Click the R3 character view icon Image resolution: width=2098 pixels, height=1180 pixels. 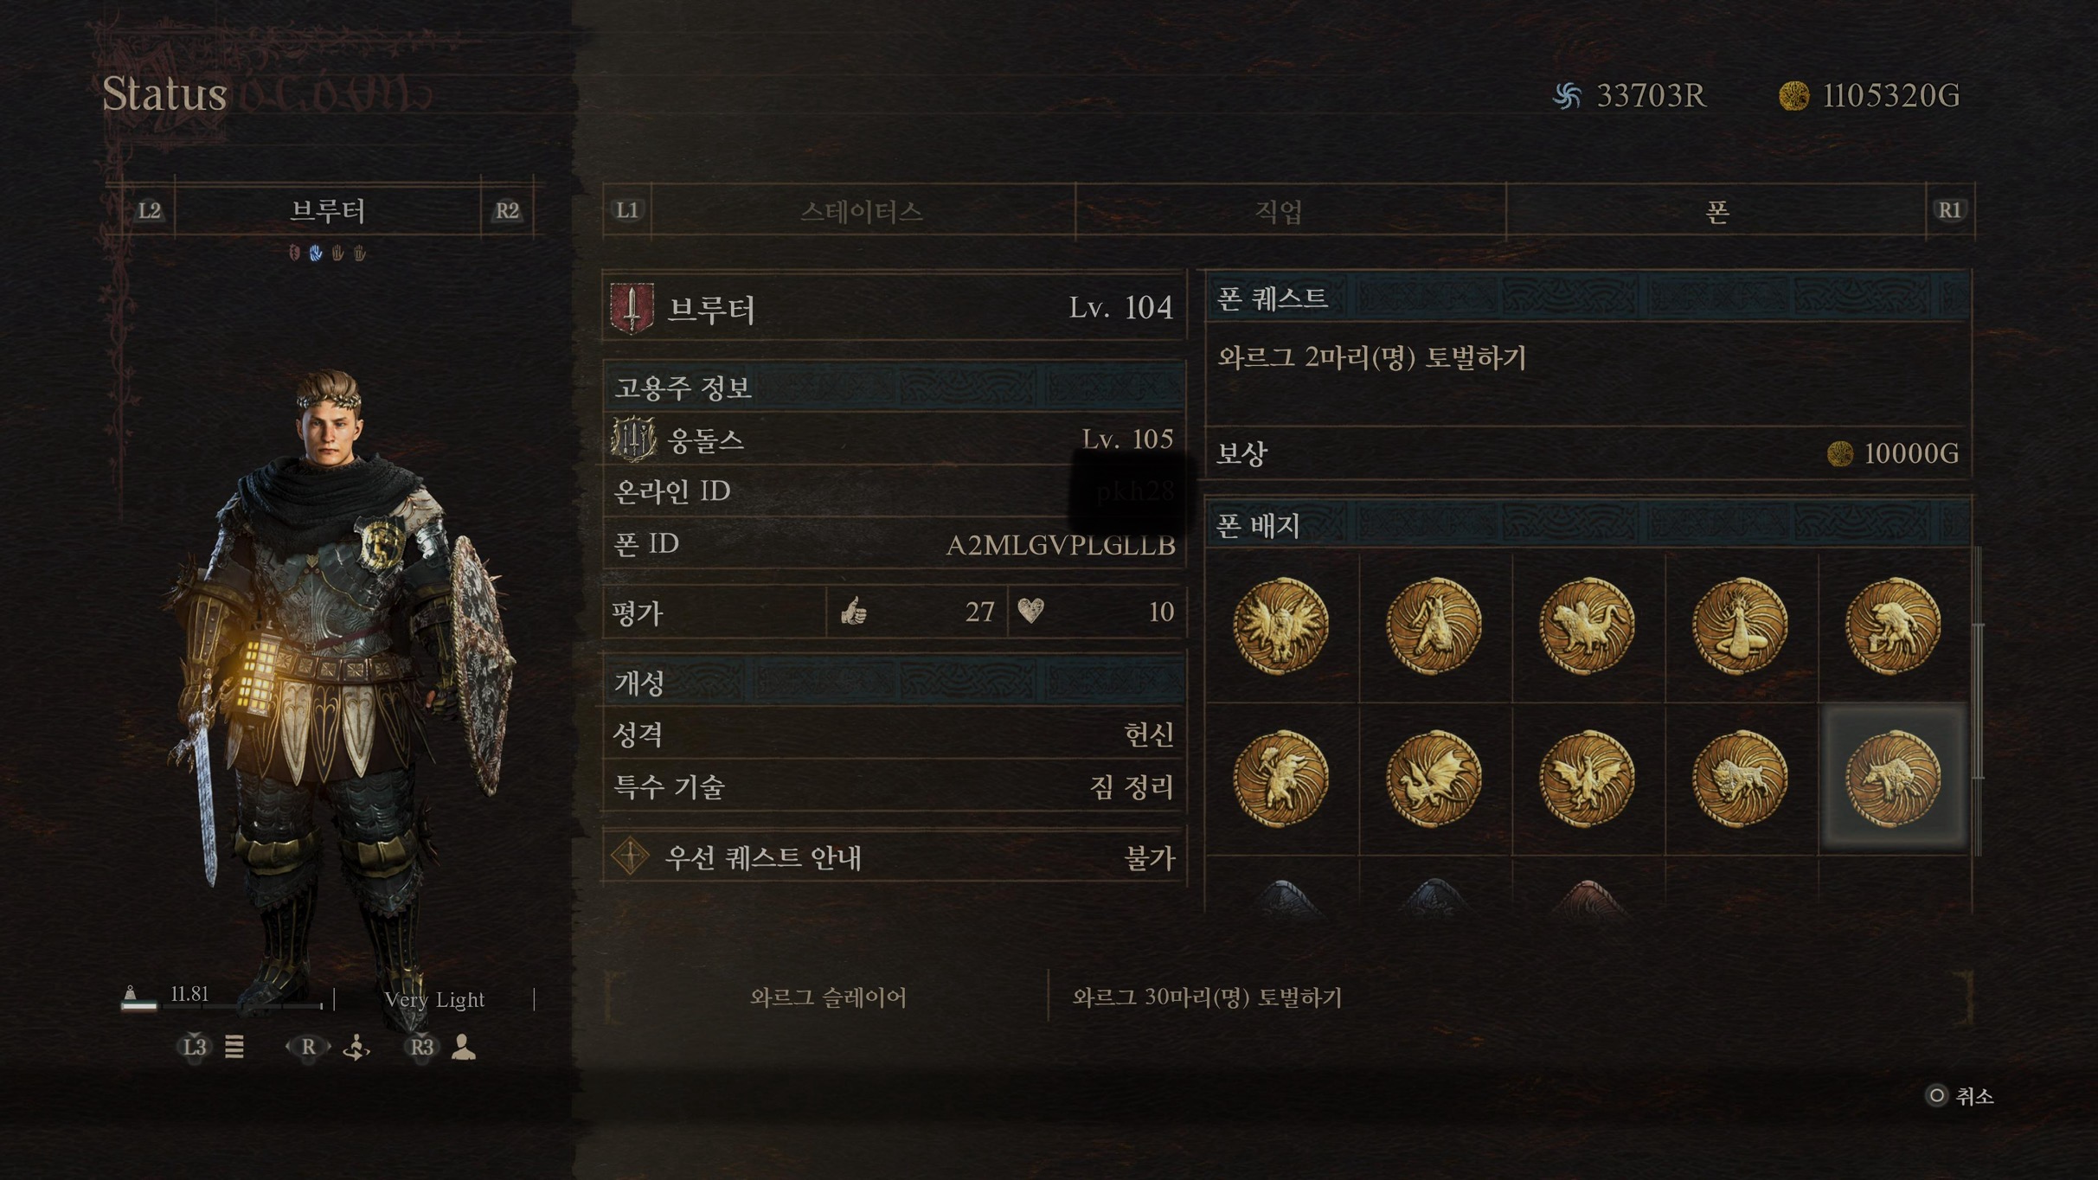click(464, 1047)
